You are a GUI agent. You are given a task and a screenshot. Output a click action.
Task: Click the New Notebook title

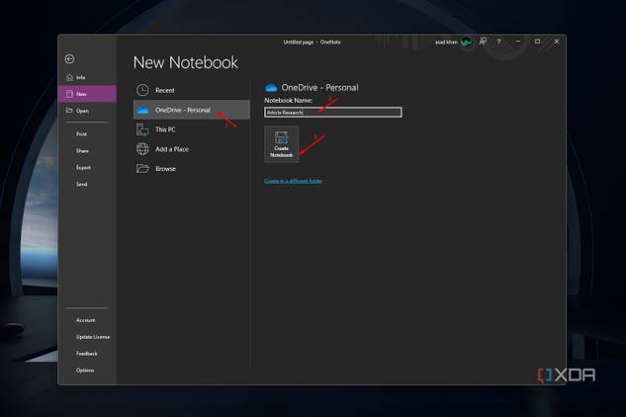[x=186, y=62]
